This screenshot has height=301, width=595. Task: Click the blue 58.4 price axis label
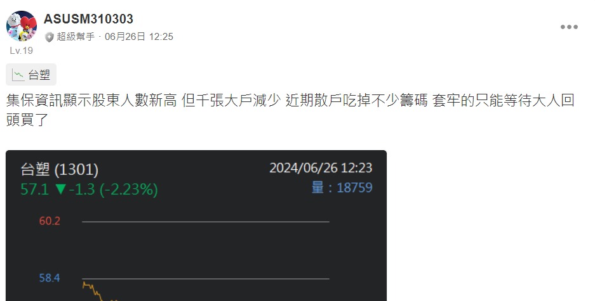click(x=50, y=278)
